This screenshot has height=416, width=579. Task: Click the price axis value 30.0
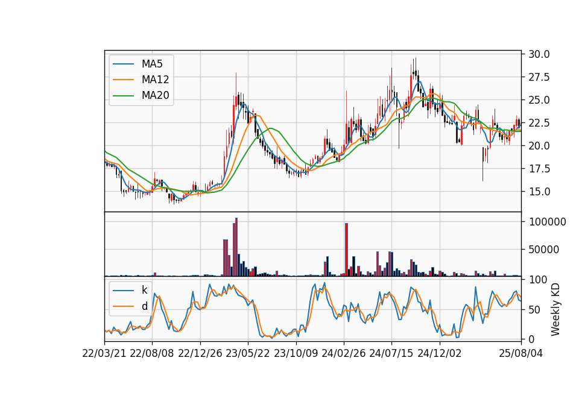click(x=539, y=54)
